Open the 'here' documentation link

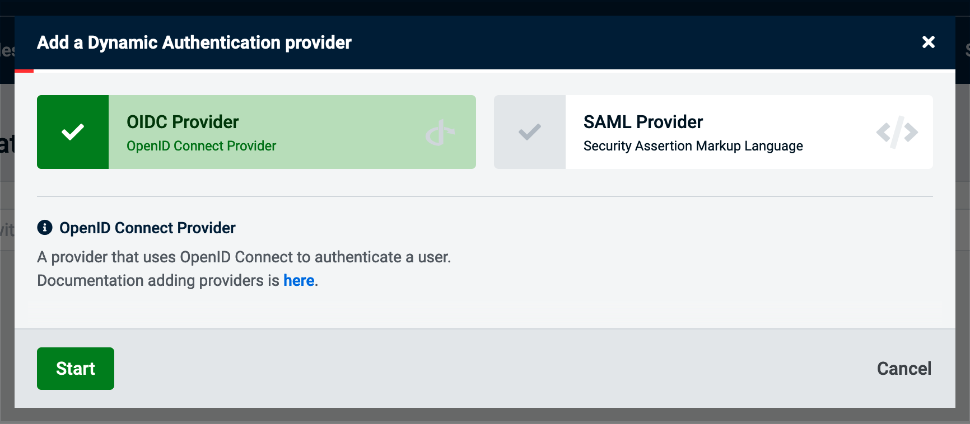(299, 280)
